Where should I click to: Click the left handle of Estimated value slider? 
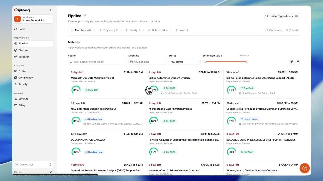pyautogui.click(x=205, y=62)
